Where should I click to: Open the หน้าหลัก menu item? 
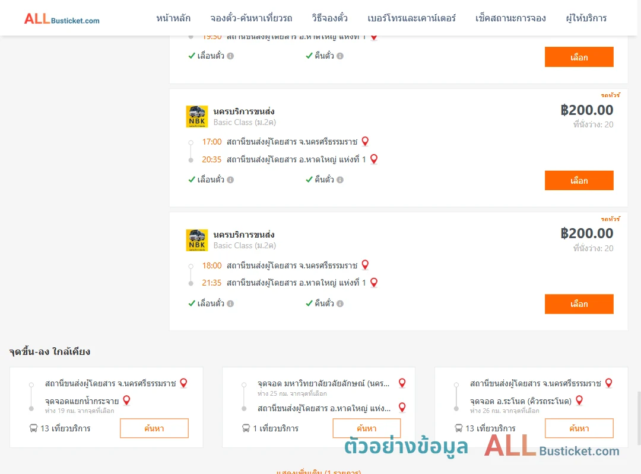point(173,18)
